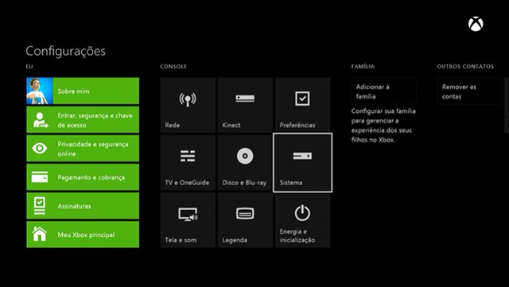Image resolution: width=509 pixels, height=287 pixels.
Task: Open the Kinect settings tile
Action: click(x=245, y=104)
